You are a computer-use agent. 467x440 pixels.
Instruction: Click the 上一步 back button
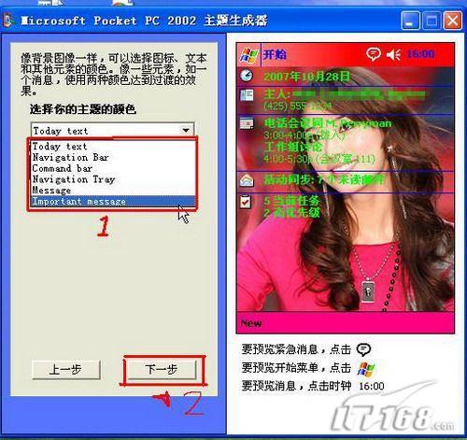tap(66, 370)
